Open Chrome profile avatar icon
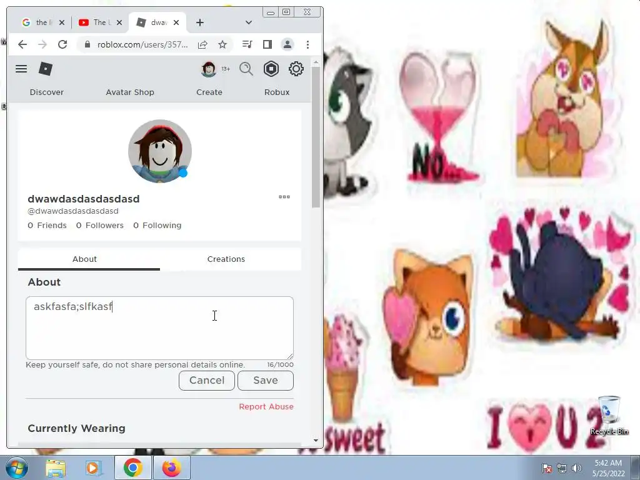This screenshot has width=640, height=480. (287, 44)
